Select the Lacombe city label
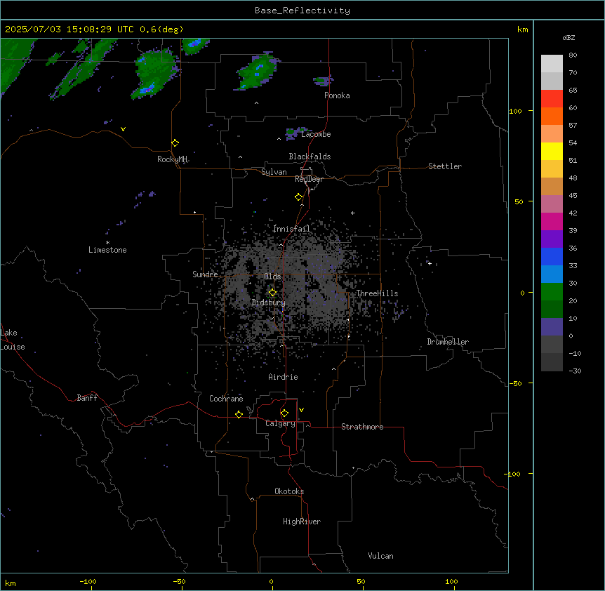 (x=316, y=134)
